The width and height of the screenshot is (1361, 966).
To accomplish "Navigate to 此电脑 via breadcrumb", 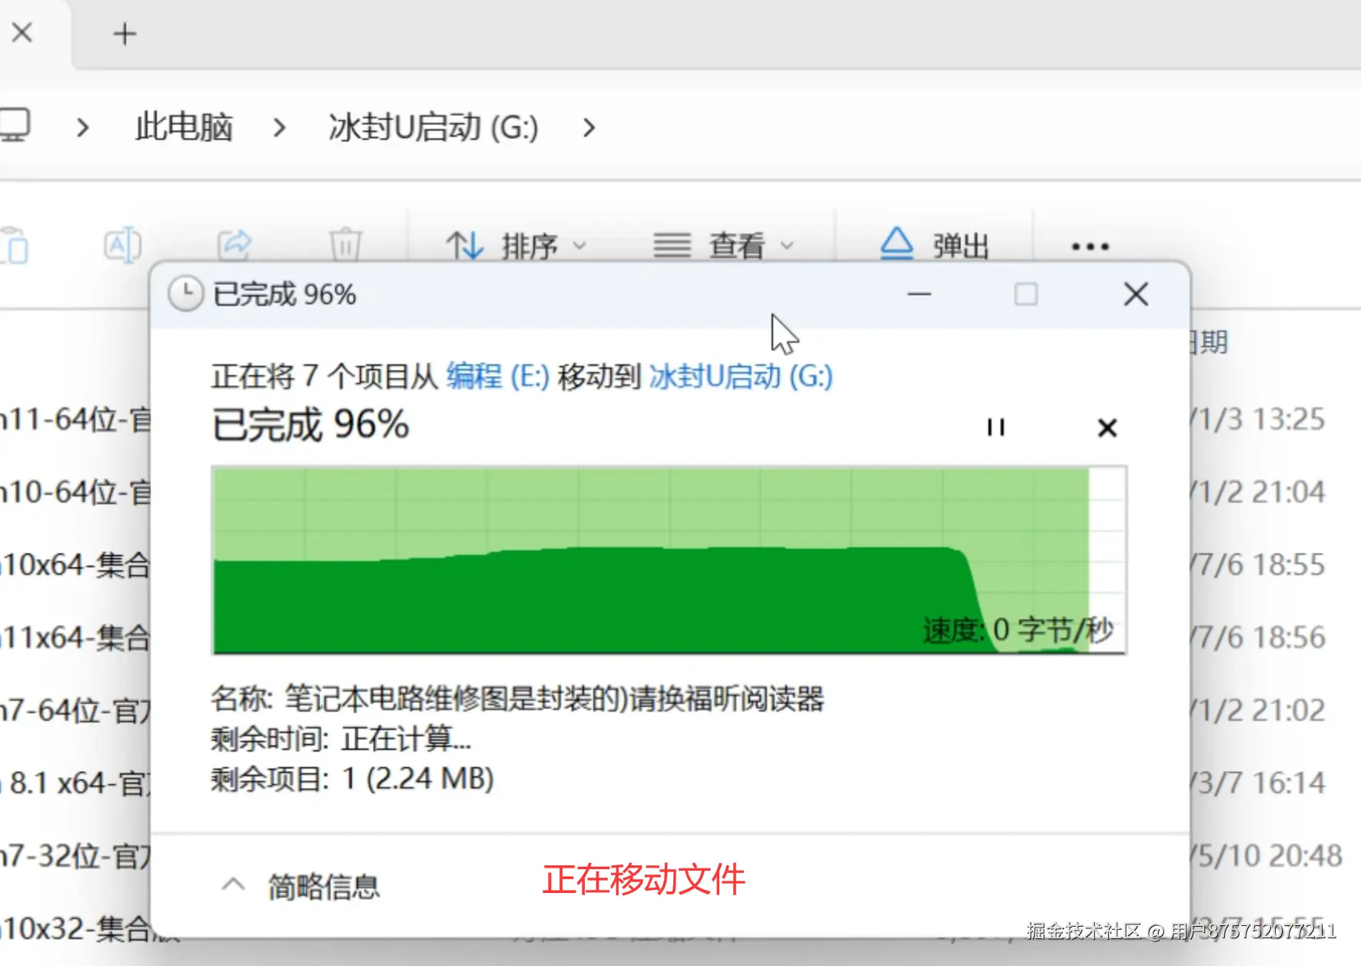I will coord(183,127).
